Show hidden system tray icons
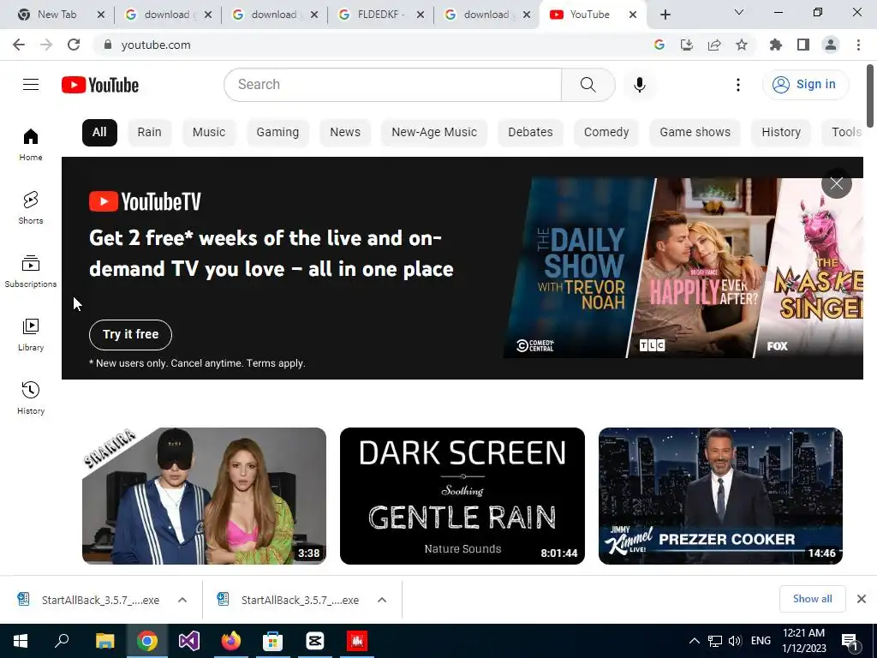 694,641
